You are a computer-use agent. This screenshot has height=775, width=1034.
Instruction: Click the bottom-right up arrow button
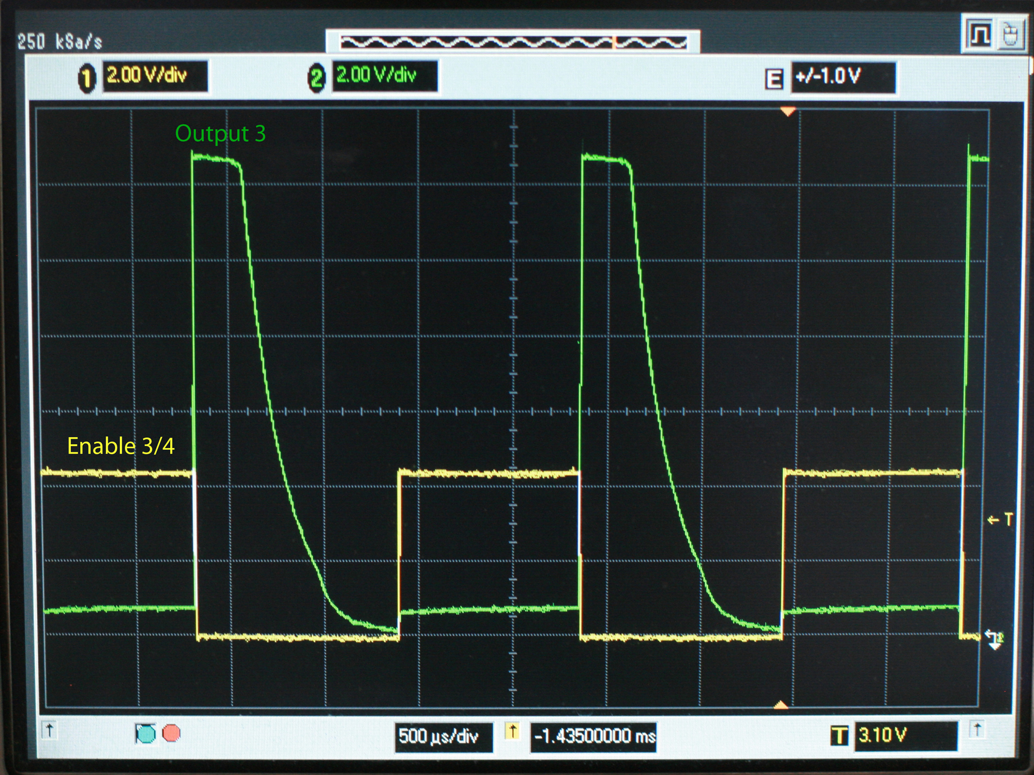tap(977, 730)
